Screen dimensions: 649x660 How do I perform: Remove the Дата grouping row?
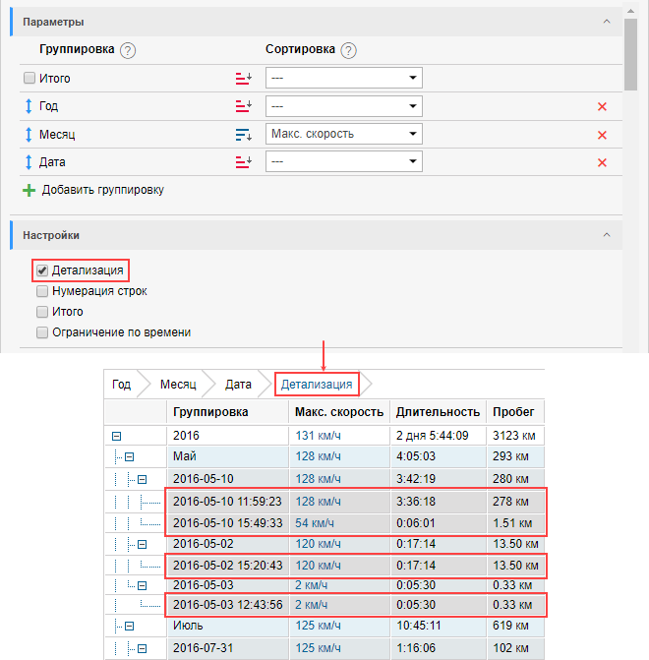coord(602,162)
